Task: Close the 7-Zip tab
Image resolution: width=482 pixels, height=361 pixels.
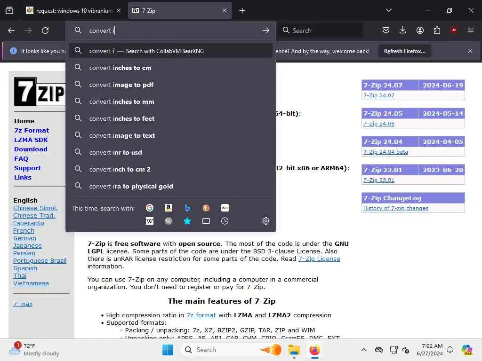Action: pyautogui.click(x=225, y=11)
